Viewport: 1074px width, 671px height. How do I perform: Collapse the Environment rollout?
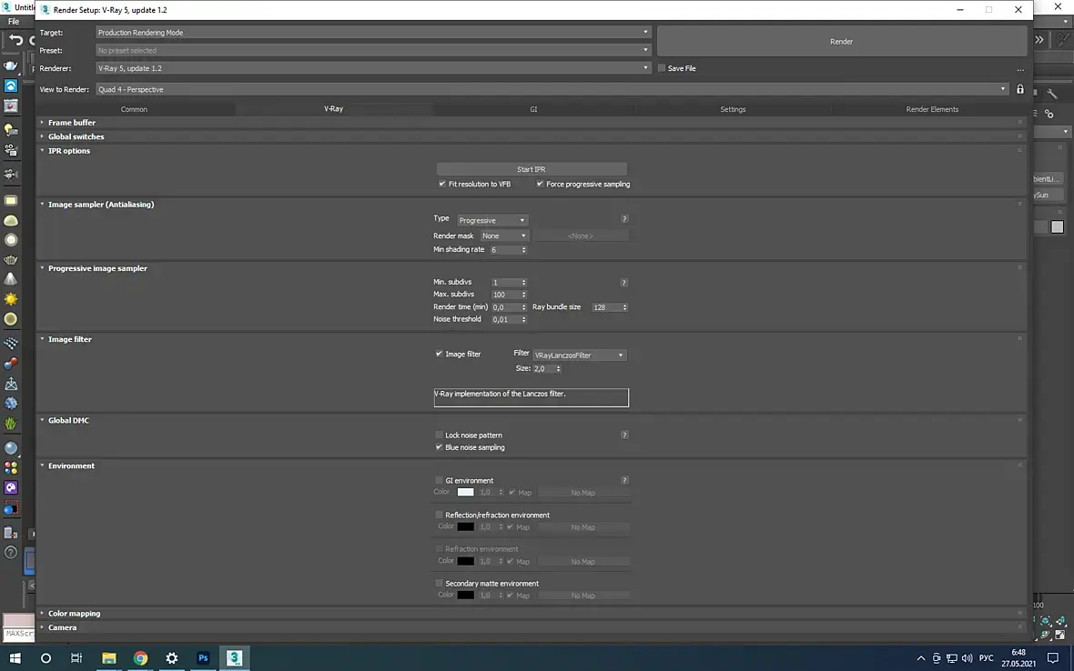click(x=71, y=466)
